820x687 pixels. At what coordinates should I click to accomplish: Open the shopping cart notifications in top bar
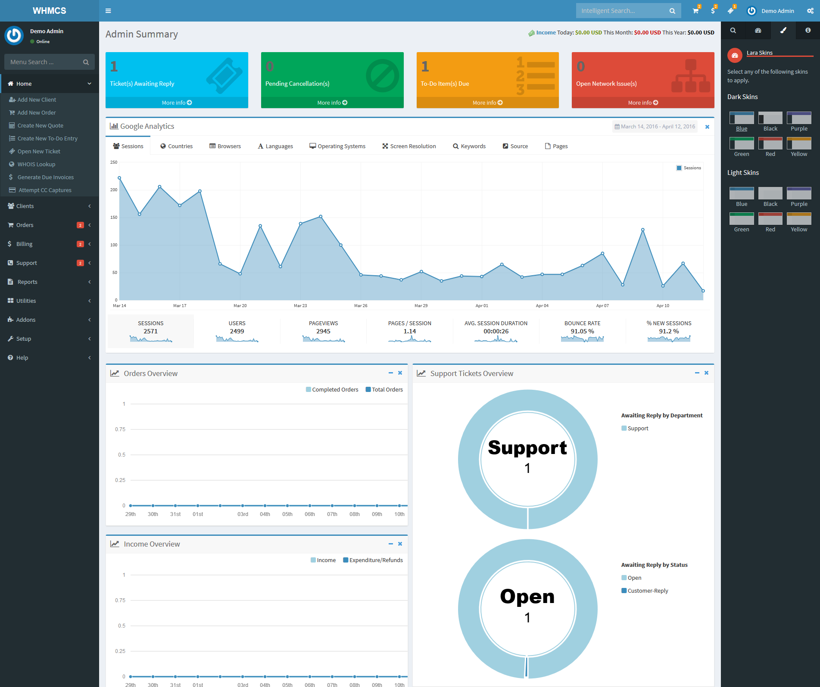click(x=695, y=10)
